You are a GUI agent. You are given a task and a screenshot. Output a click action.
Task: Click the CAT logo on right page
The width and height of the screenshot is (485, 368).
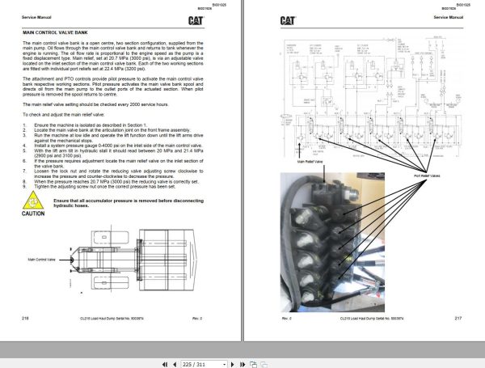coord(288,21)
